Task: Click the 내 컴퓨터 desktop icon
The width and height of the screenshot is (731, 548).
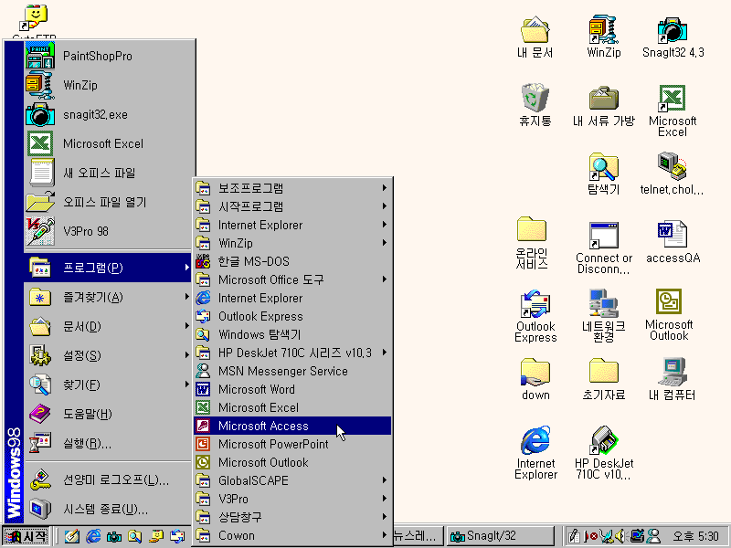Action: tap(672, 379)
